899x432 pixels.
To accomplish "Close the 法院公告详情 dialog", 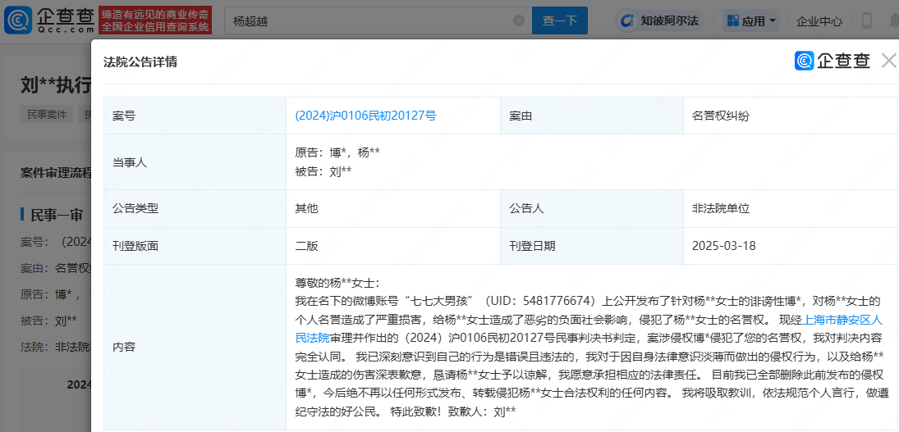I will point(888,61).
